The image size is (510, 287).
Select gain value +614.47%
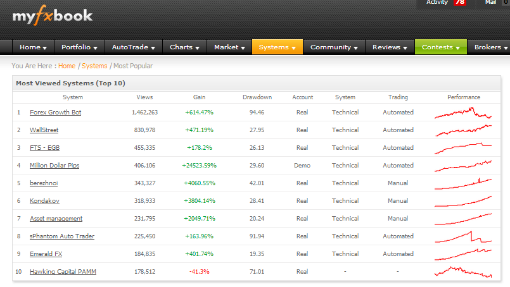[x=199, y=113]
